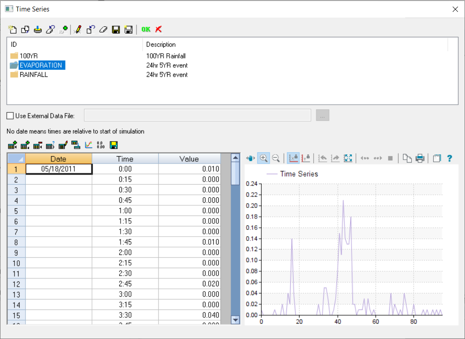Confirm changes with the green OK button

145,29
